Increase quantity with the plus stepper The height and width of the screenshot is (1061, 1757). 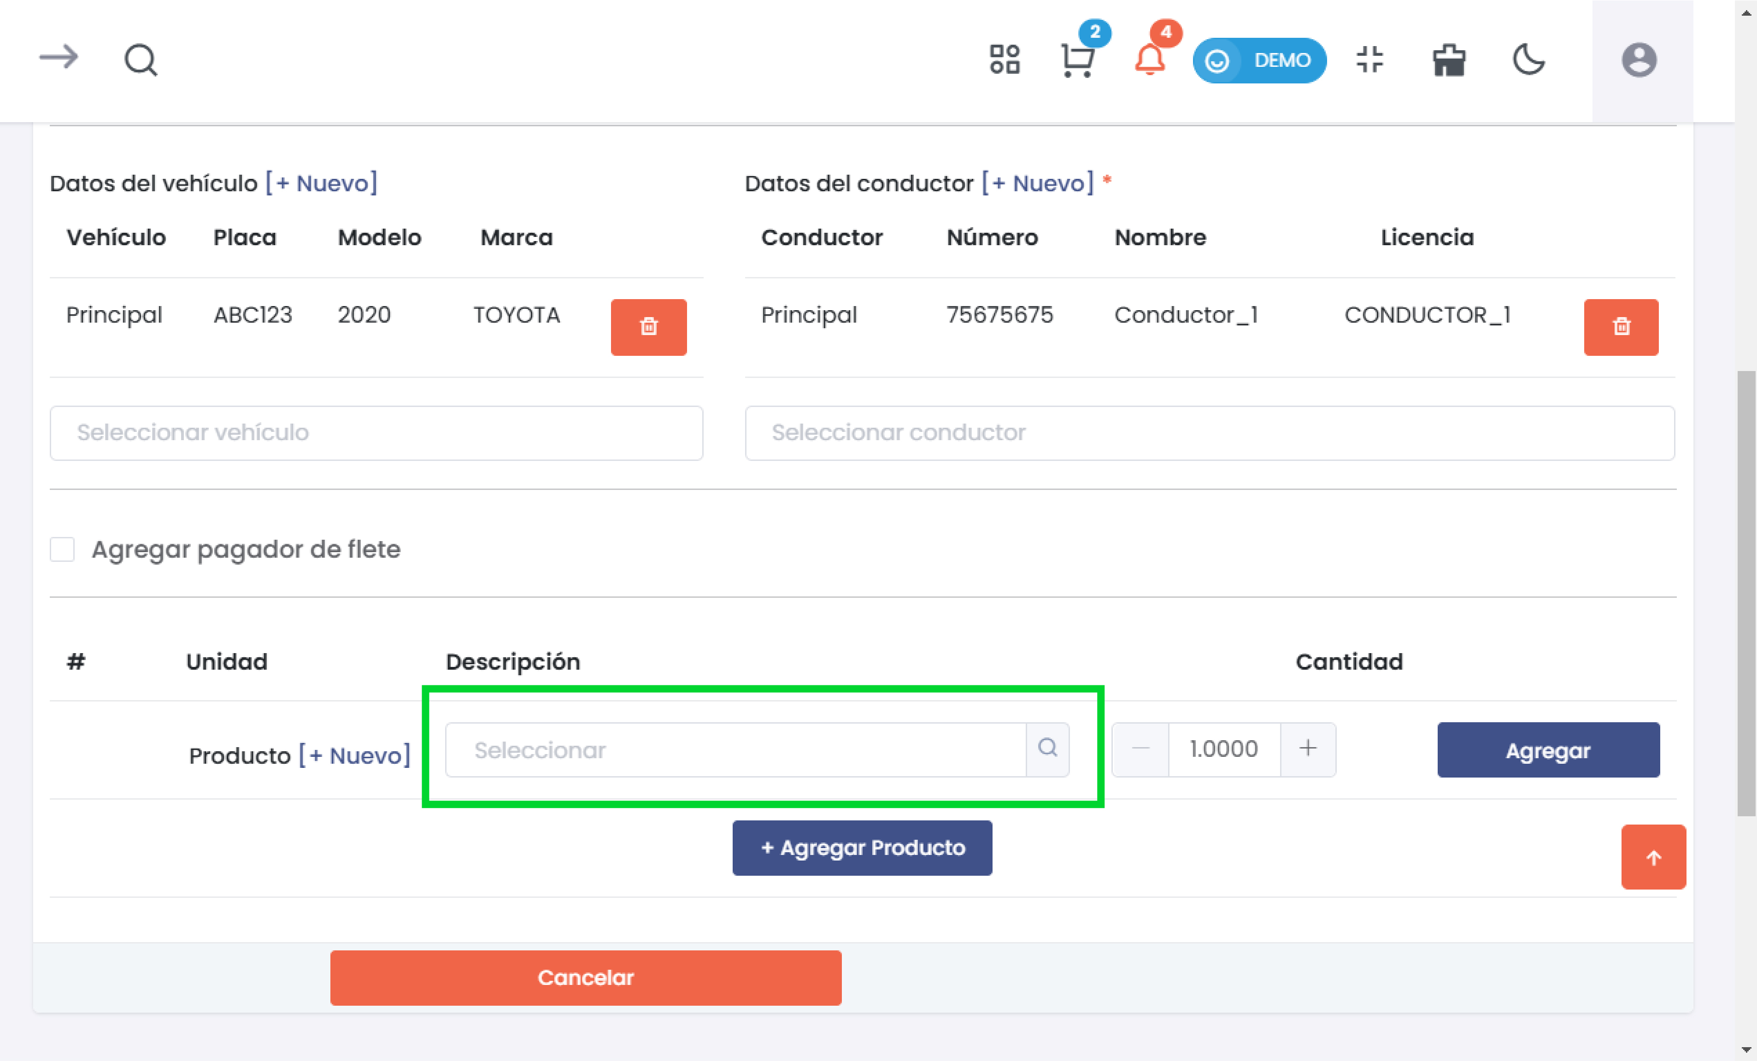point(1307,749)
